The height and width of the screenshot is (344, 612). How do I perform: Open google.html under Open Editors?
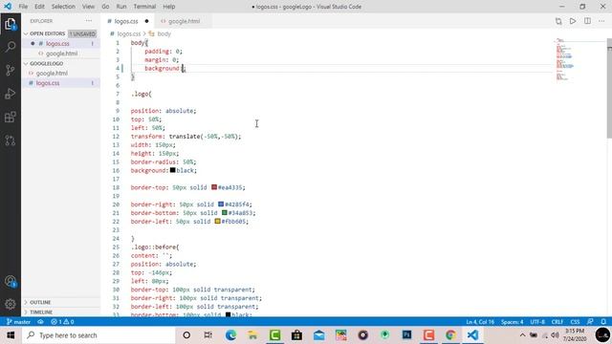click(61, 54)
